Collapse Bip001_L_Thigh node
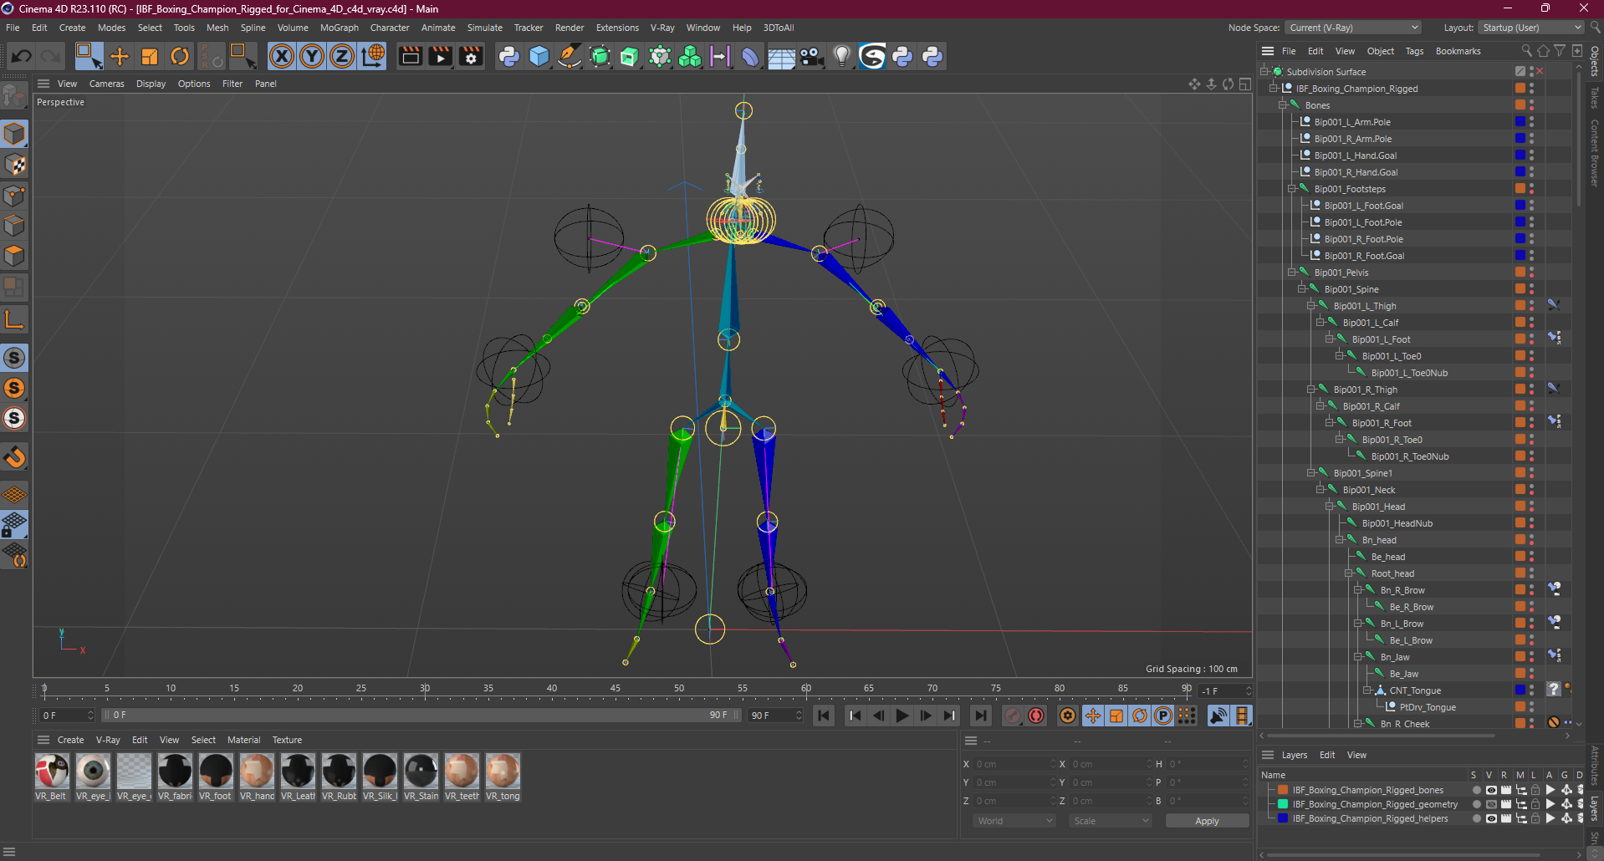Screen dimensions: 1604x861 1311,306
